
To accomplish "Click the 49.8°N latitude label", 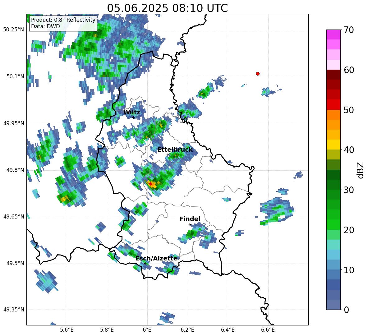I will pyautogui.click(x=15, y=170).
